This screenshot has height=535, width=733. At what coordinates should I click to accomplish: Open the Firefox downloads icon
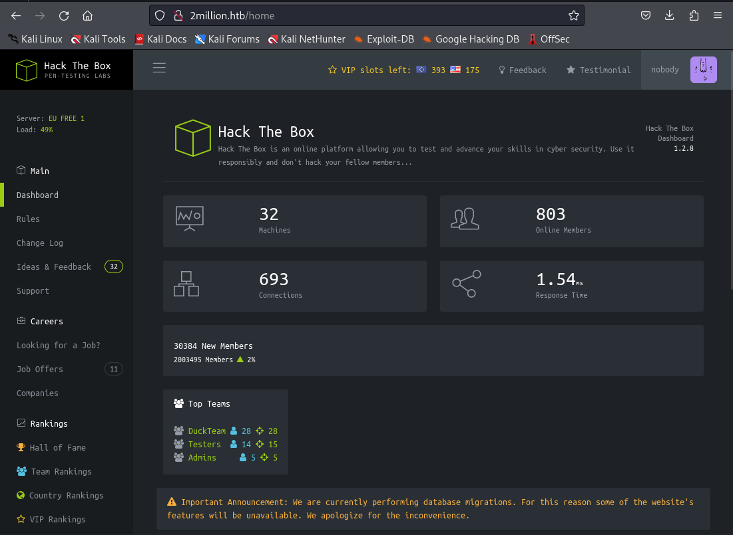[670, 15]
